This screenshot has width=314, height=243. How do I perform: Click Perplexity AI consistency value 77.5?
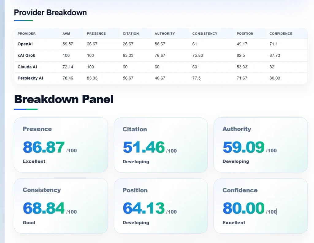196,78
